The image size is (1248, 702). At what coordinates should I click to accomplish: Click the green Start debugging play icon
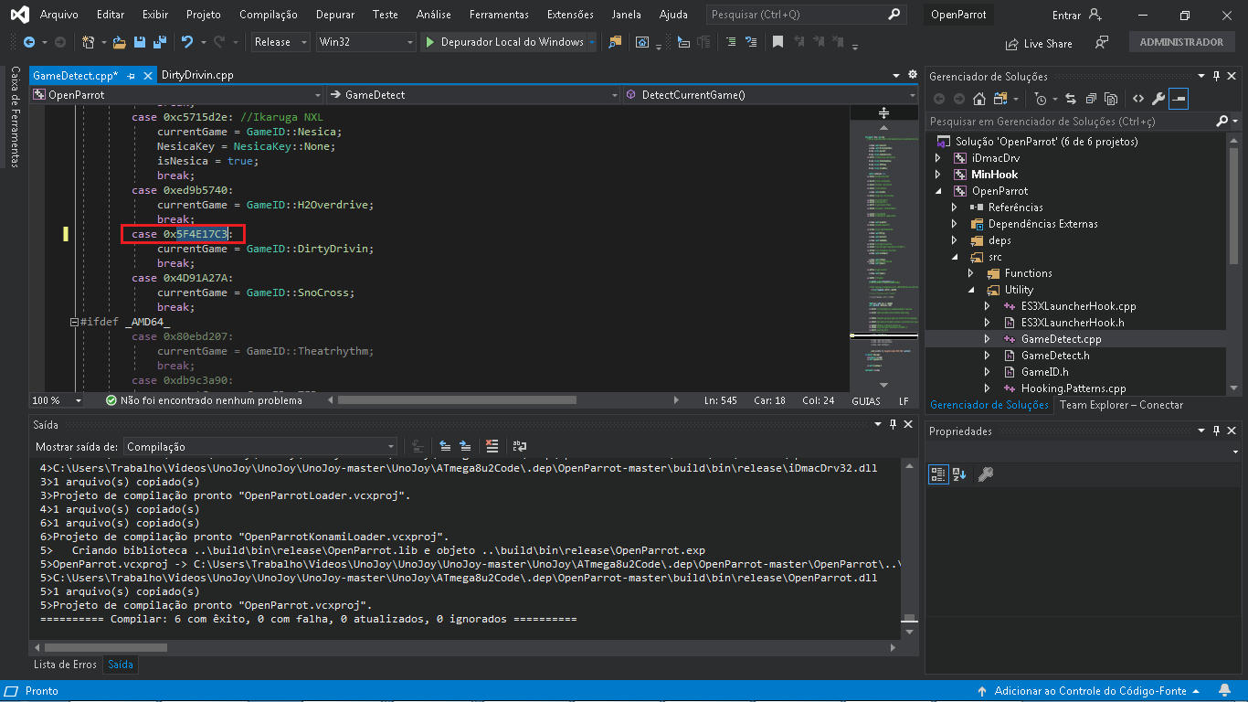pyautogui.click(x=429, y=42)
